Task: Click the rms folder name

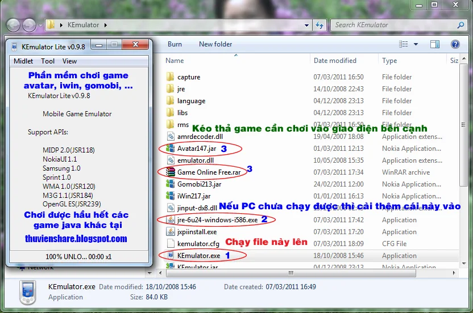Action: point(183,125)
